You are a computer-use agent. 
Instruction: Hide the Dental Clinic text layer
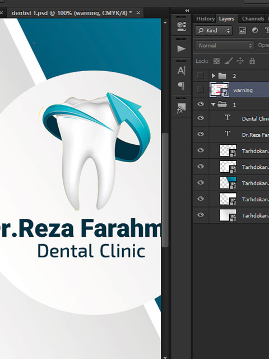[x=201, y=118]
